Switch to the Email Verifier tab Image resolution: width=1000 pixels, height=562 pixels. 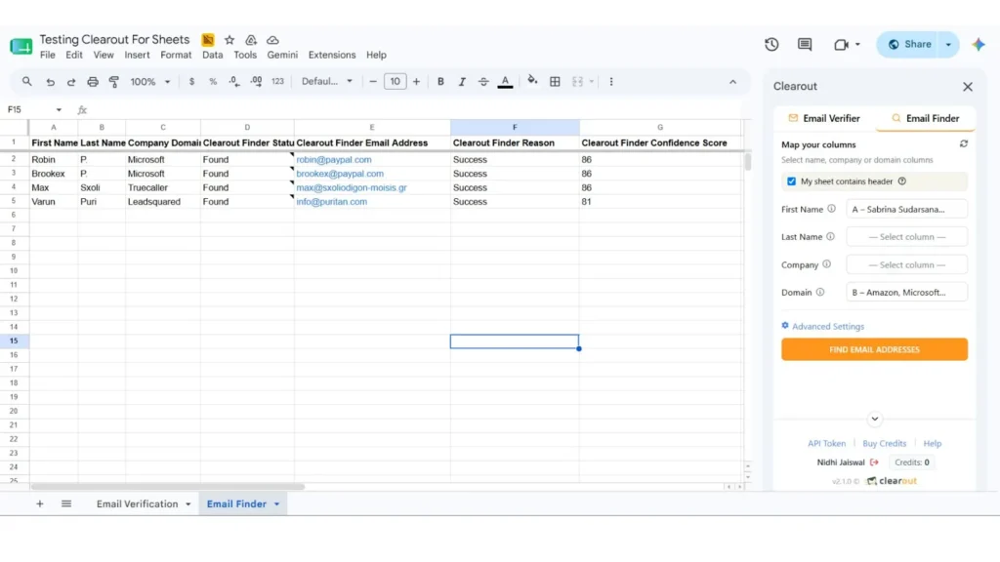pos(824,118)
